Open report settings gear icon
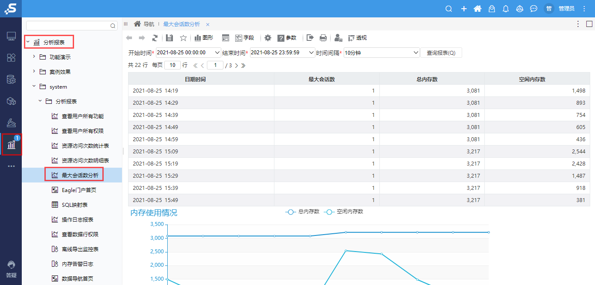Screen dimensions: 595x285 click(x=268, y=38)
